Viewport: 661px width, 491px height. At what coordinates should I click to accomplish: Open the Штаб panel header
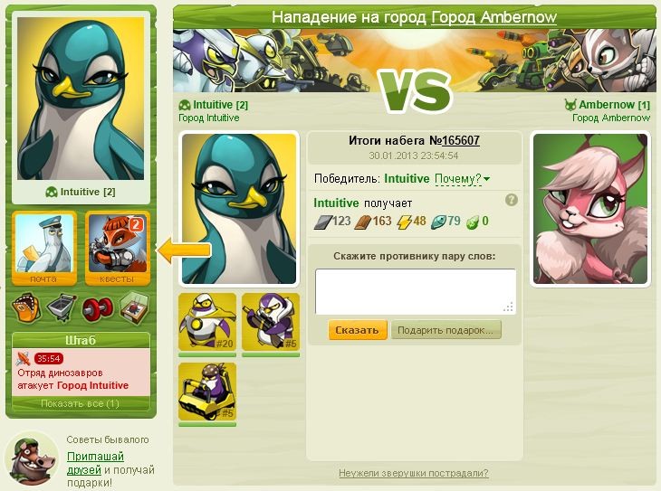[x=81, y=340]
